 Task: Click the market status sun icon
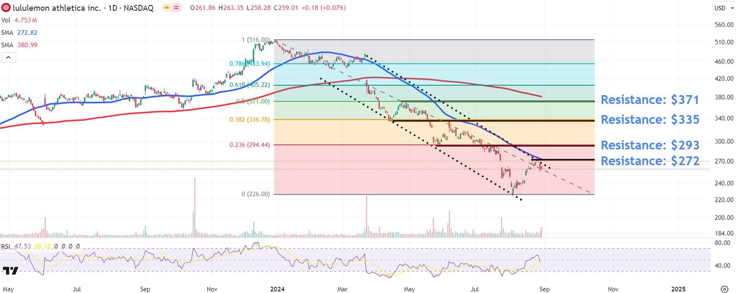tap(166, 8)
